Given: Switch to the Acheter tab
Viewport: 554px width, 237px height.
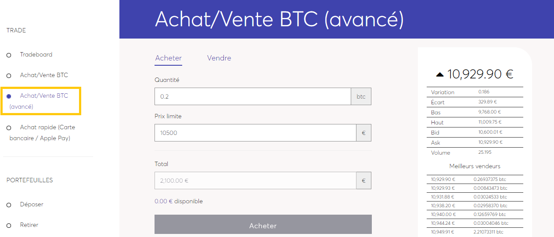Looking at the screenshot, I should click(x=169, y=58).
